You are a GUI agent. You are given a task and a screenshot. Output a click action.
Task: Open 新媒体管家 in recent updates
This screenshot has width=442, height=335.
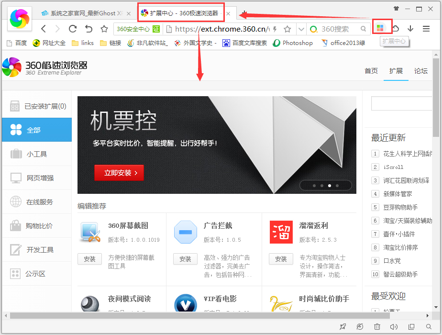[398, 194]
